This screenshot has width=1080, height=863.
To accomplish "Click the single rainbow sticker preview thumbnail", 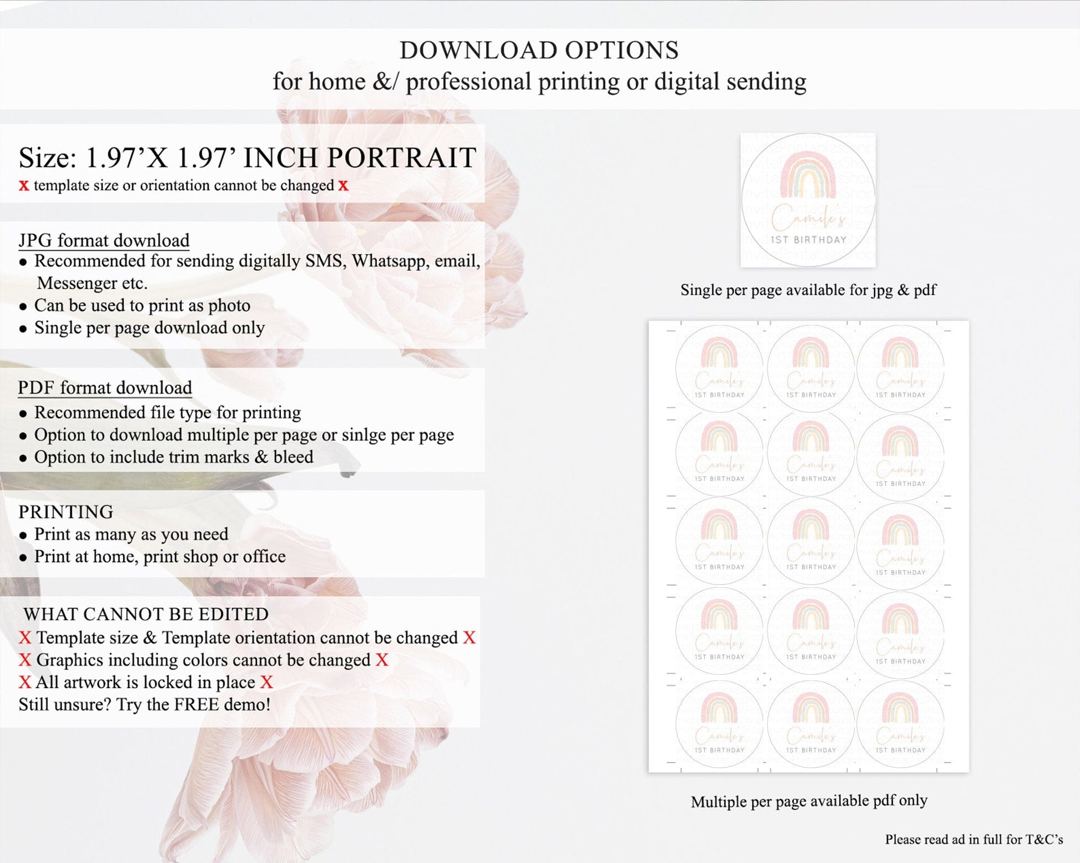I will click(808, 200).
